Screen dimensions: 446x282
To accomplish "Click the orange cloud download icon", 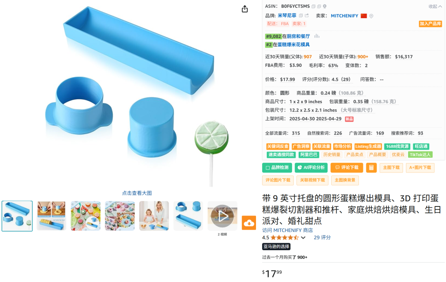I will coord(249,223).
